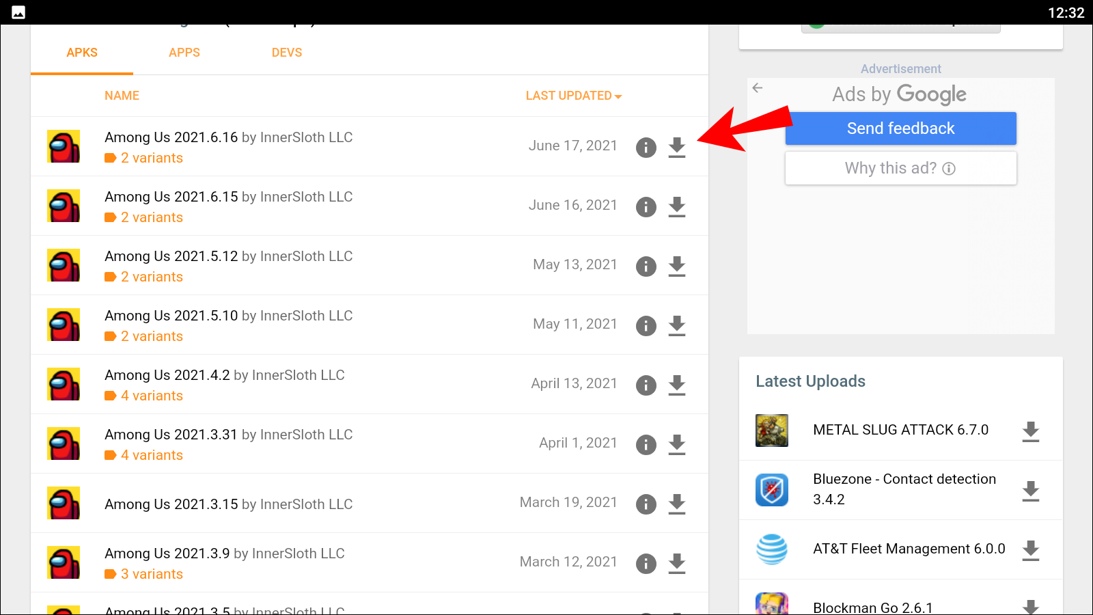Screen dimensions: 1093x615
Task: Download METAL SLUG ATTACK 6.7.0
Action: click(x=1030, y=431)
